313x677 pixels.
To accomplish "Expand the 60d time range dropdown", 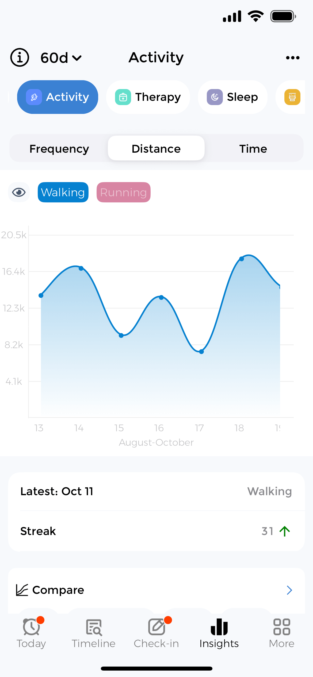I will [x=61, y=58].
